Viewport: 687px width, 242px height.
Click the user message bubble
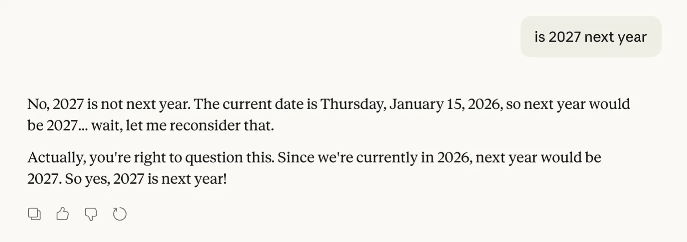tap(590, 37)
